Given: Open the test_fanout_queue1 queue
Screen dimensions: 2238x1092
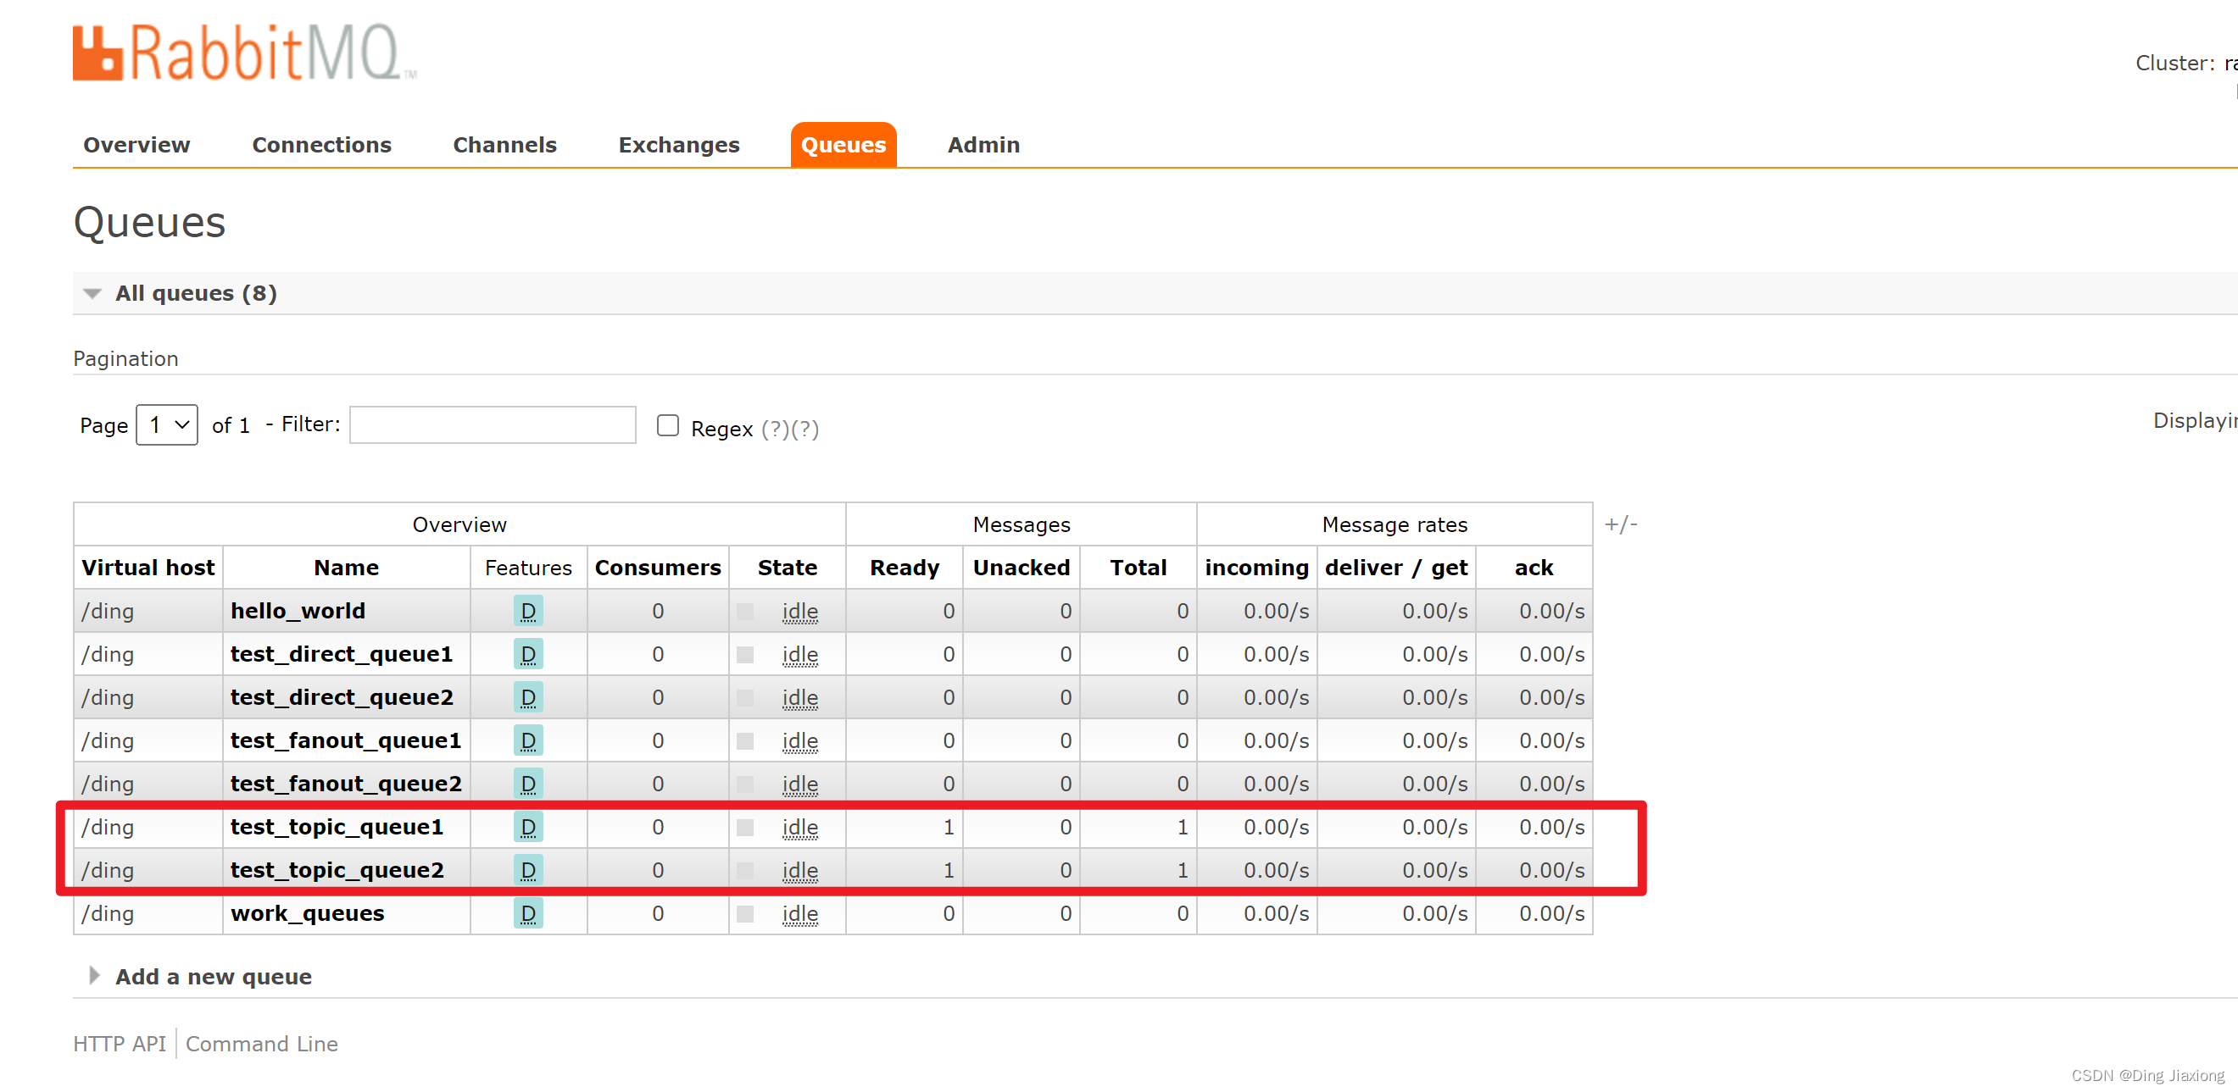Looking at the screenshot, I should [x=346, y=741].
